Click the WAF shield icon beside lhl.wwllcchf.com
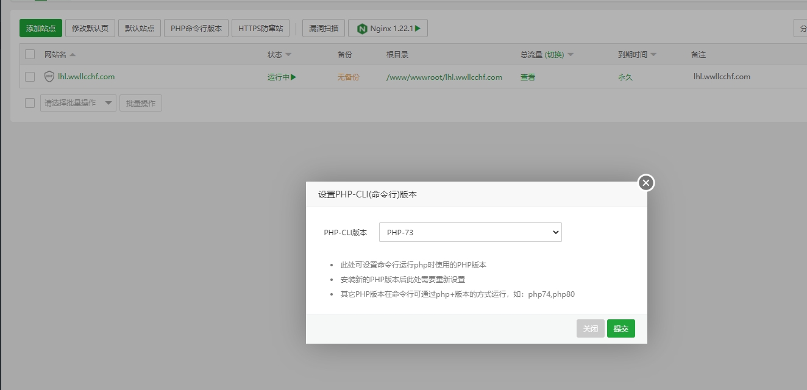This screenshot has height=390, width=807. (x=49, y=77)
